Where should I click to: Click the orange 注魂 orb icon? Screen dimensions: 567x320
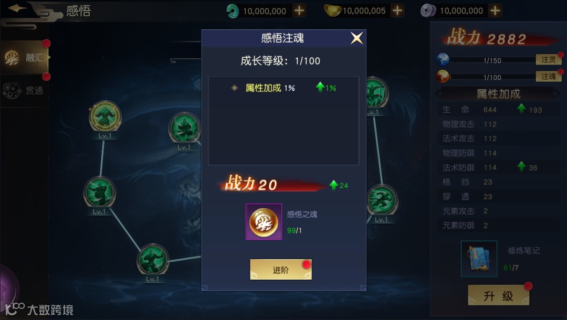442,76
